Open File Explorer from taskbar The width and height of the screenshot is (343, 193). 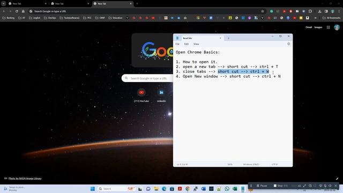(156, 189)
